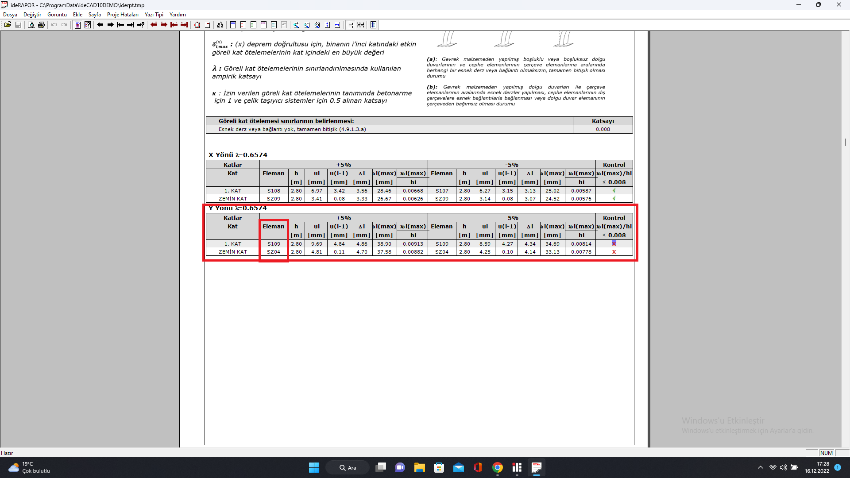Viewport: 850px width, 478px height.
Task: Go to next page black arrow
Action: pos(110,25)
